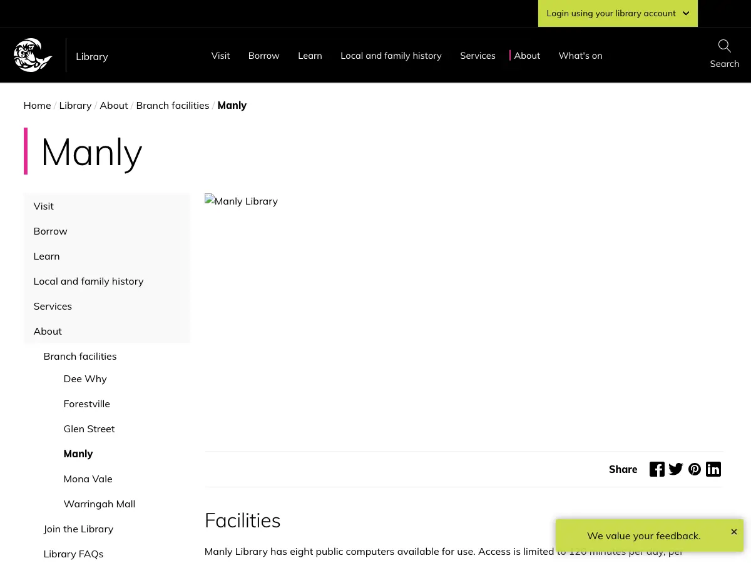Share page on Facebook

pyautogui.click(x=656, y=469)
